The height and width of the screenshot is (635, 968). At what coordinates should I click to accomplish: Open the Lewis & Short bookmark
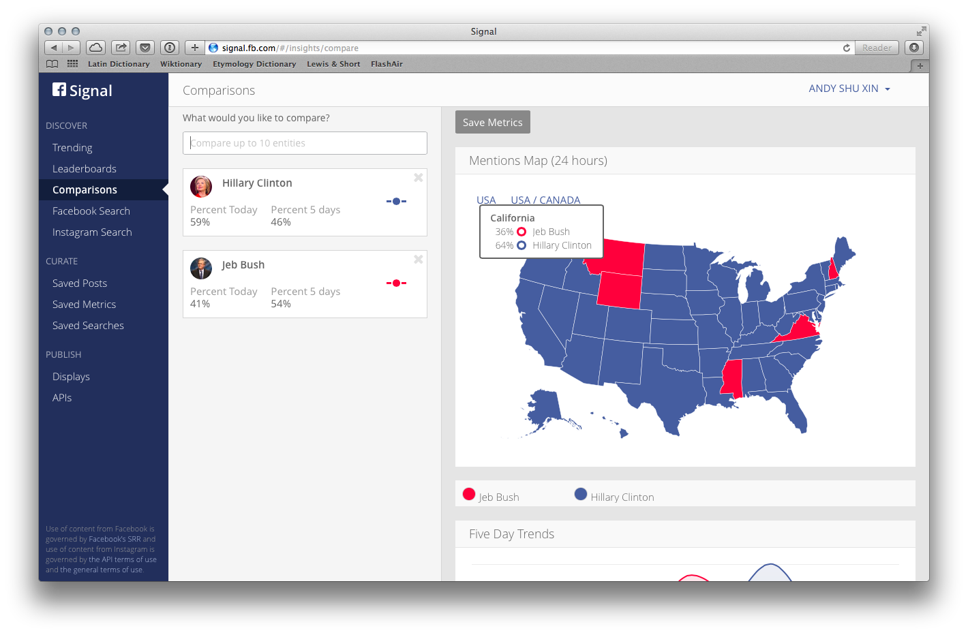(x=333, y=64)
